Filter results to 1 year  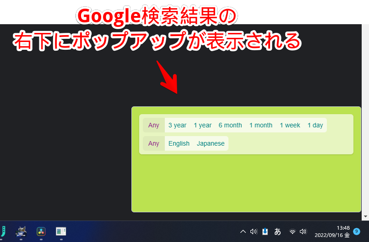pos(203,125)
